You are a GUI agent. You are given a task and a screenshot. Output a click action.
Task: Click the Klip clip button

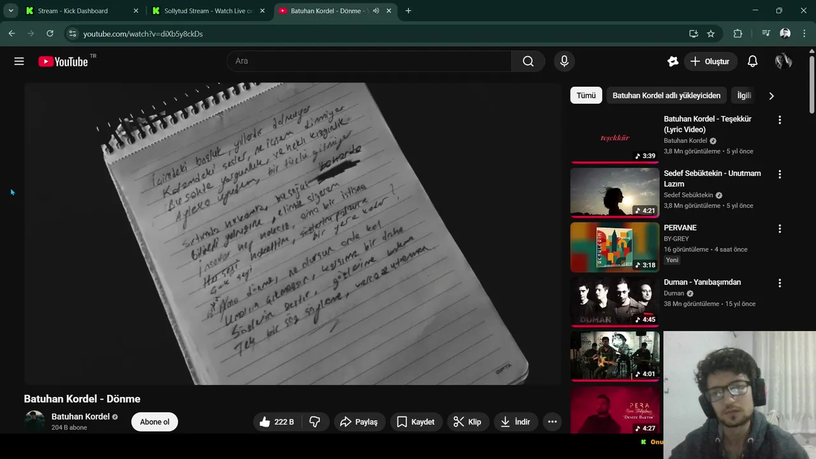point(467,422)
